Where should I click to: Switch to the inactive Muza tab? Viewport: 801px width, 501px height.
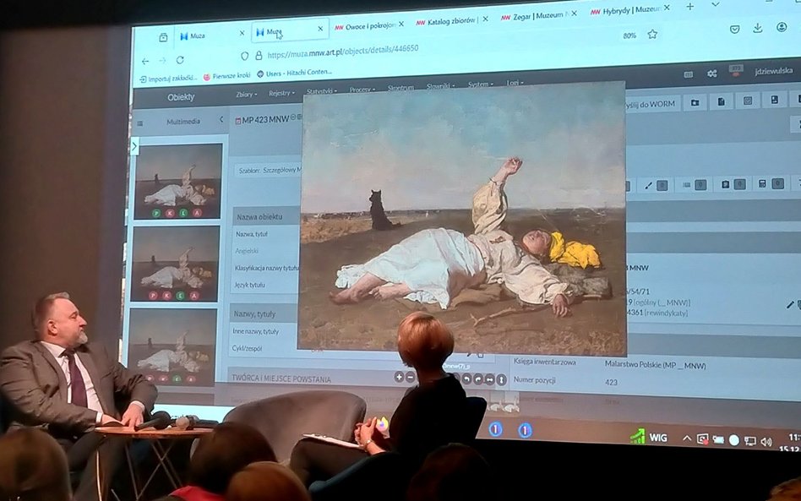[210, 35]
